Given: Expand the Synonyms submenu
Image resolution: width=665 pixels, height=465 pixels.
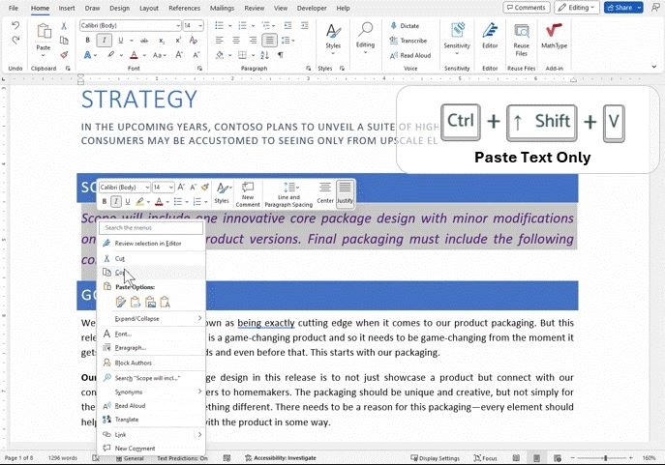Looking at the screenshot, I should tap(129, 392).
